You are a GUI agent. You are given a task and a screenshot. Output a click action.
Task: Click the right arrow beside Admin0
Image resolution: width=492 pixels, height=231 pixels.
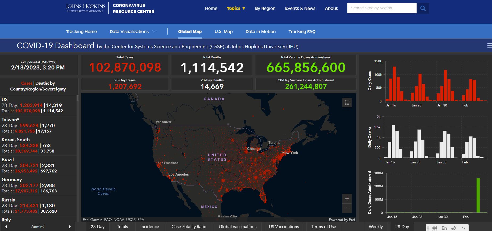click(x=70, y=227)
